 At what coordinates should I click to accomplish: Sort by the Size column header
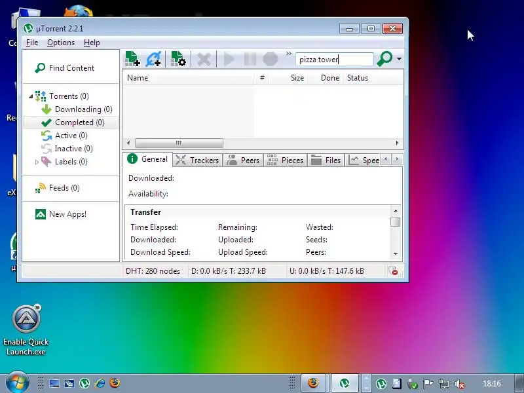pyautogui.click(x=288, y=78)
